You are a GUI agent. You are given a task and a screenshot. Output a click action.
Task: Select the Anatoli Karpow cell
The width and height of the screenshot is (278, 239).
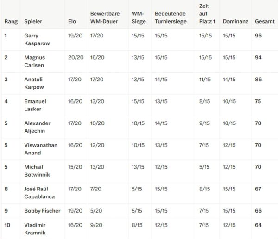click(x=34, y=83)
